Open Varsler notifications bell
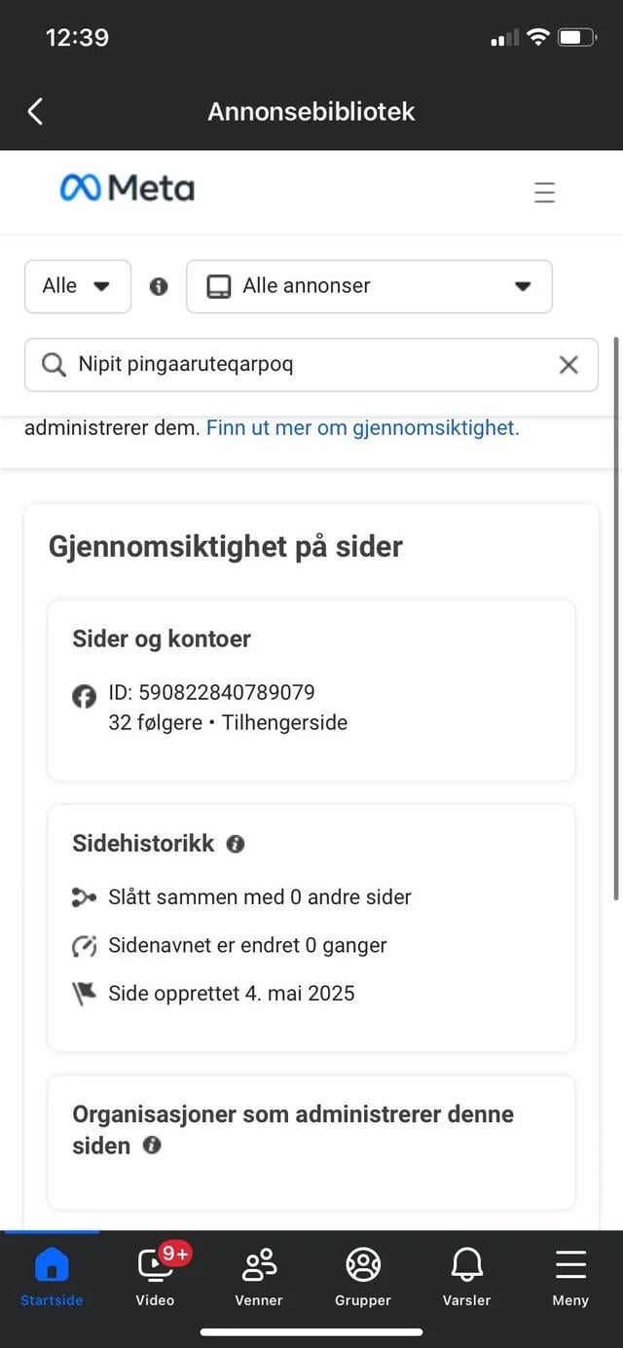 click(466, 1275)
